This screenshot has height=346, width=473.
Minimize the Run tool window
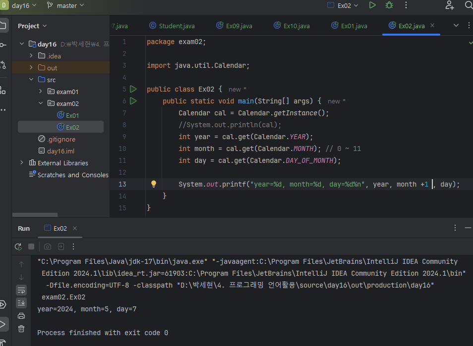point(468,228)
